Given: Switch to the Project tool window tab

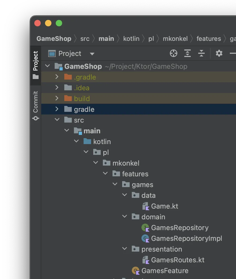Looking at the screenshot, I should click(x=36, y=65).
